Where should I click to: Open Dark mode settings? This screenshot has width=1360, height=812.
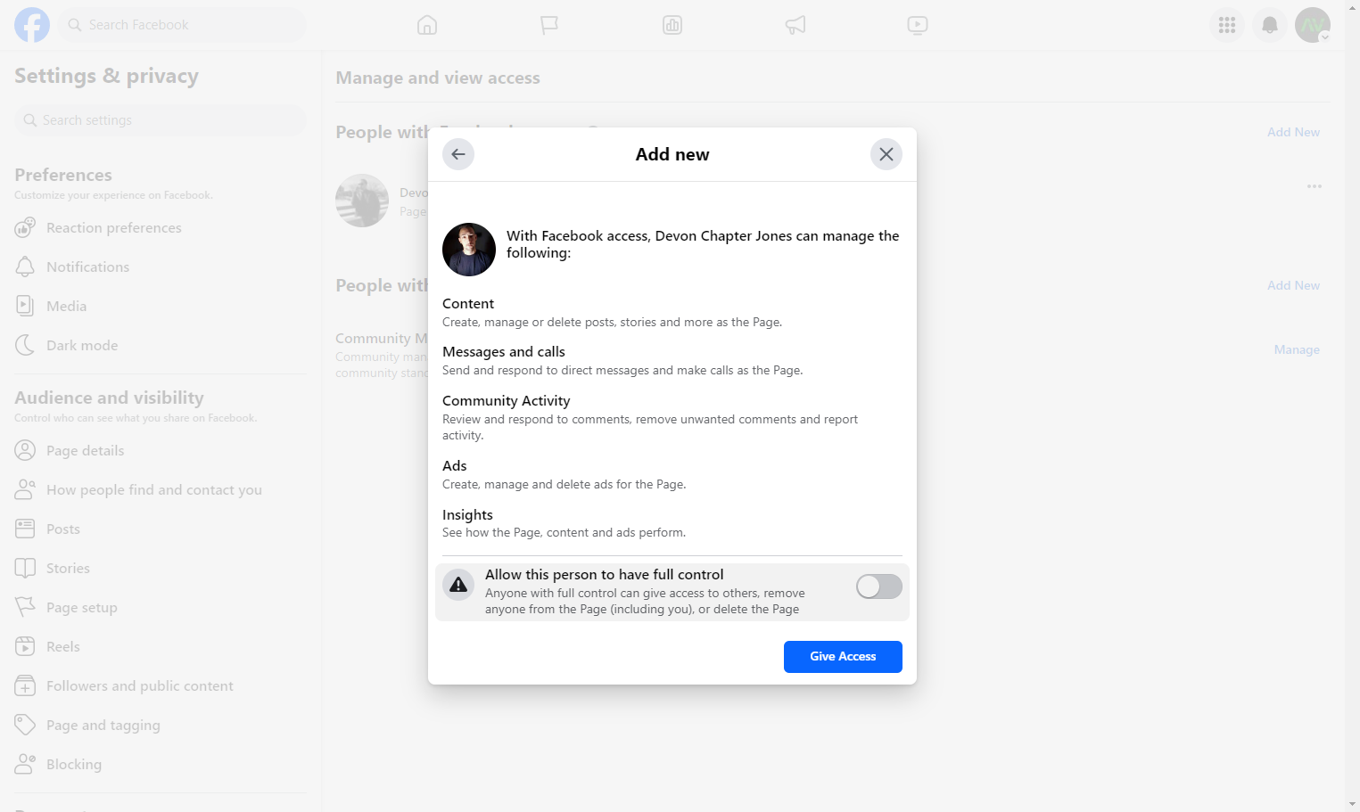click(x=161, y=346)
